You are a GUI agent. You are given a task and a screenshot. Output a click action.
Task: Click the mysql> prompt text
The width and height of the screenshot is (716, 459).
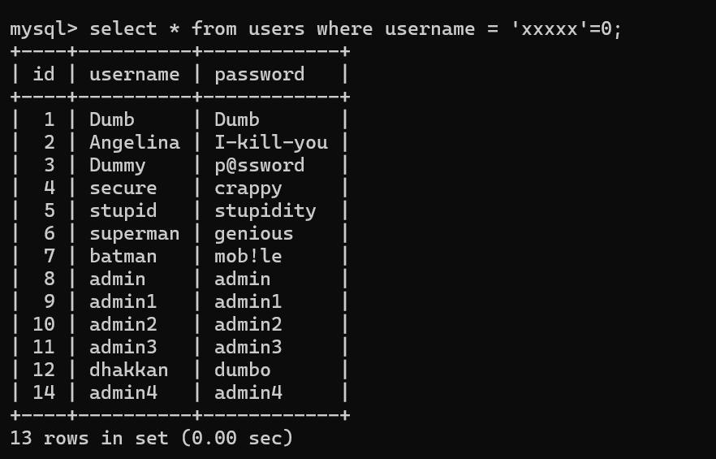coord(44,30)
